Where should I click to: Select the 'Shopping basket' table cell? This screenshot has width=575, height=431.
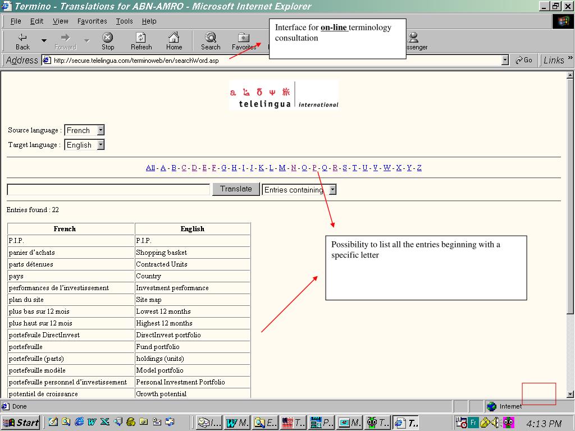193,253
